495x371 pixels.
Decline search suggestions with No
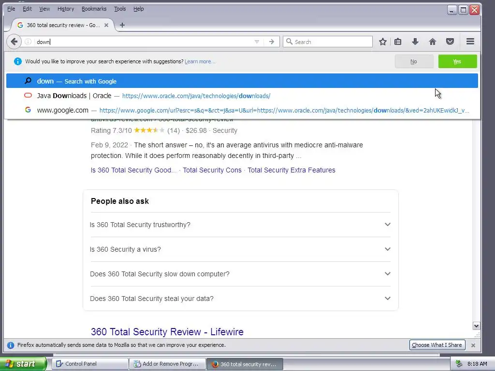(414, 61)
